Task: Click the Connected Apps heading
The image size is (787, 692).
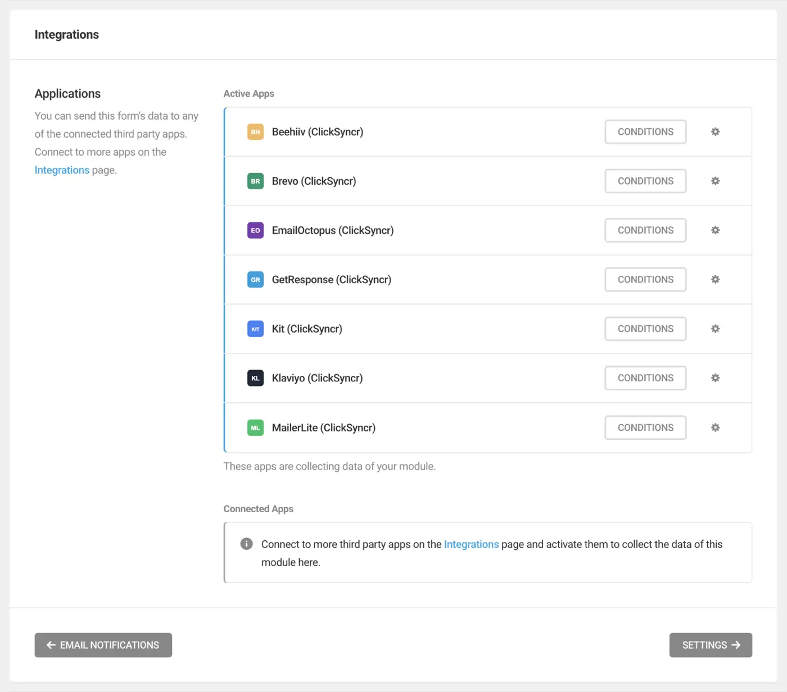Action: click(259, 509)
